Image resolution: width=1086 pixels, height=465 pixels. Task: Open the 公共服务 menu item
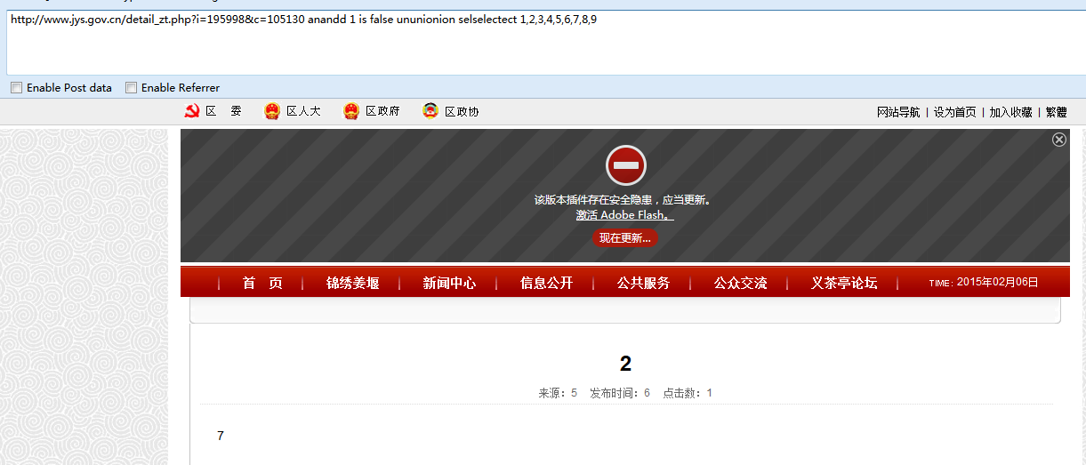coord(643,283)
